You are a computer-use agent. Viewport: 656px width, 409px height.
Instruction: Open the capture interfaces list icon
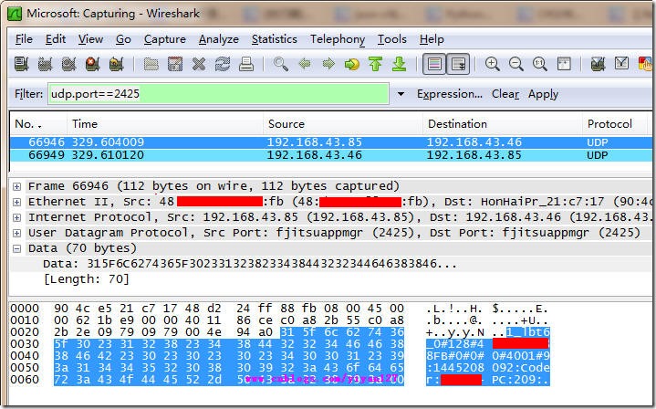coord(21,64)
